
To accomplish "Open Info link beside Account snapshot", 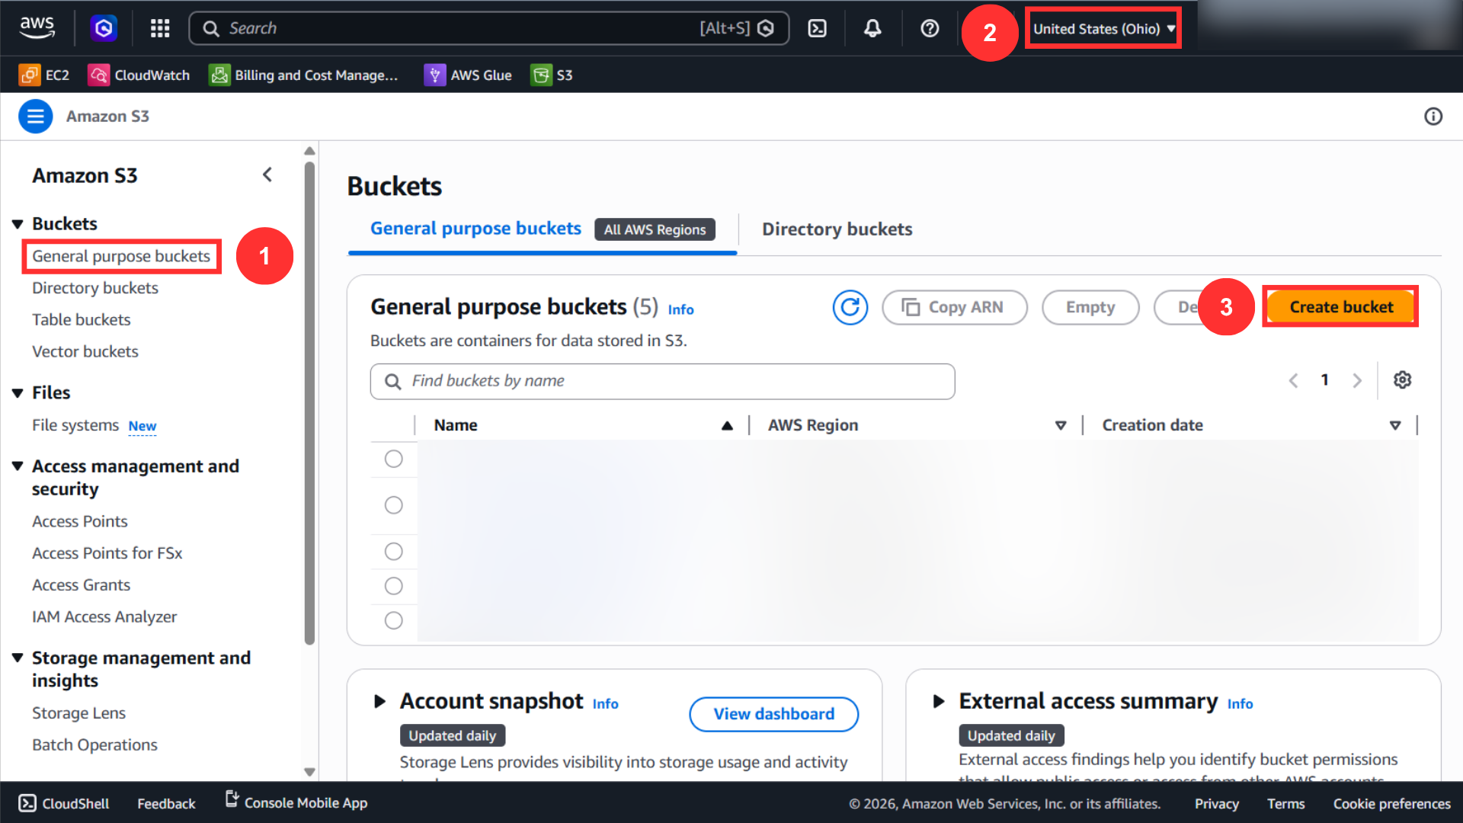I will pos(606,704).
